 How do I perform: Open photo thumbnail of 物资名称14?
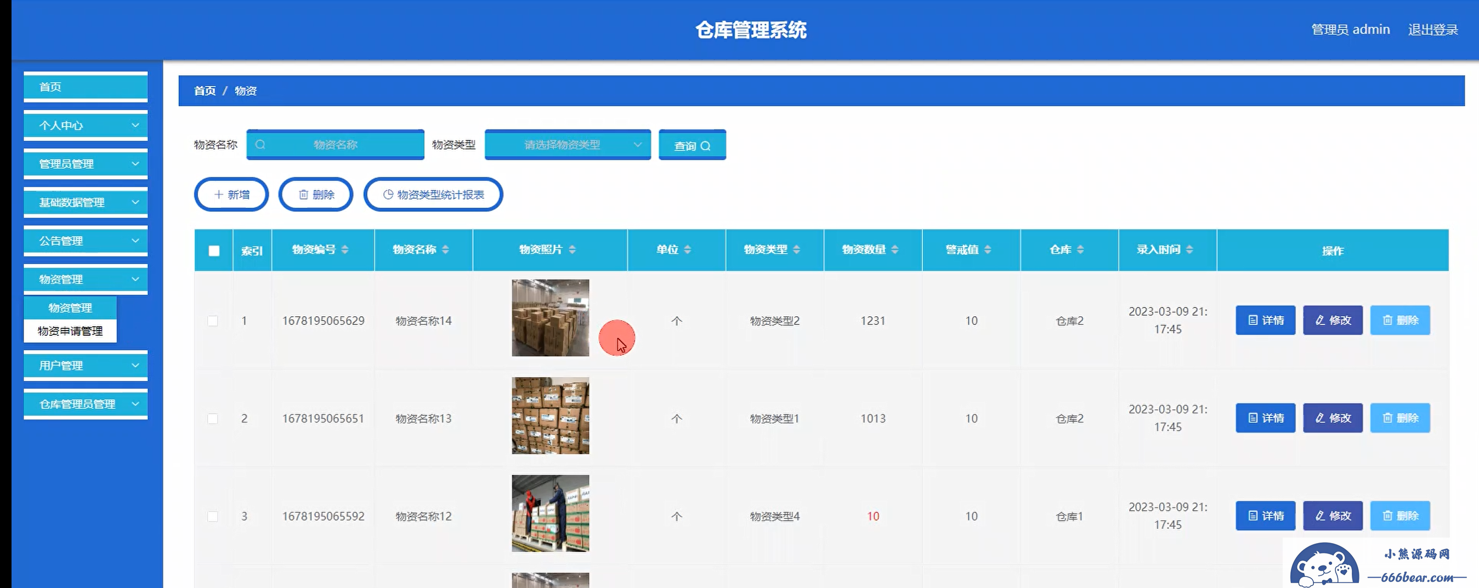[550, 318]
